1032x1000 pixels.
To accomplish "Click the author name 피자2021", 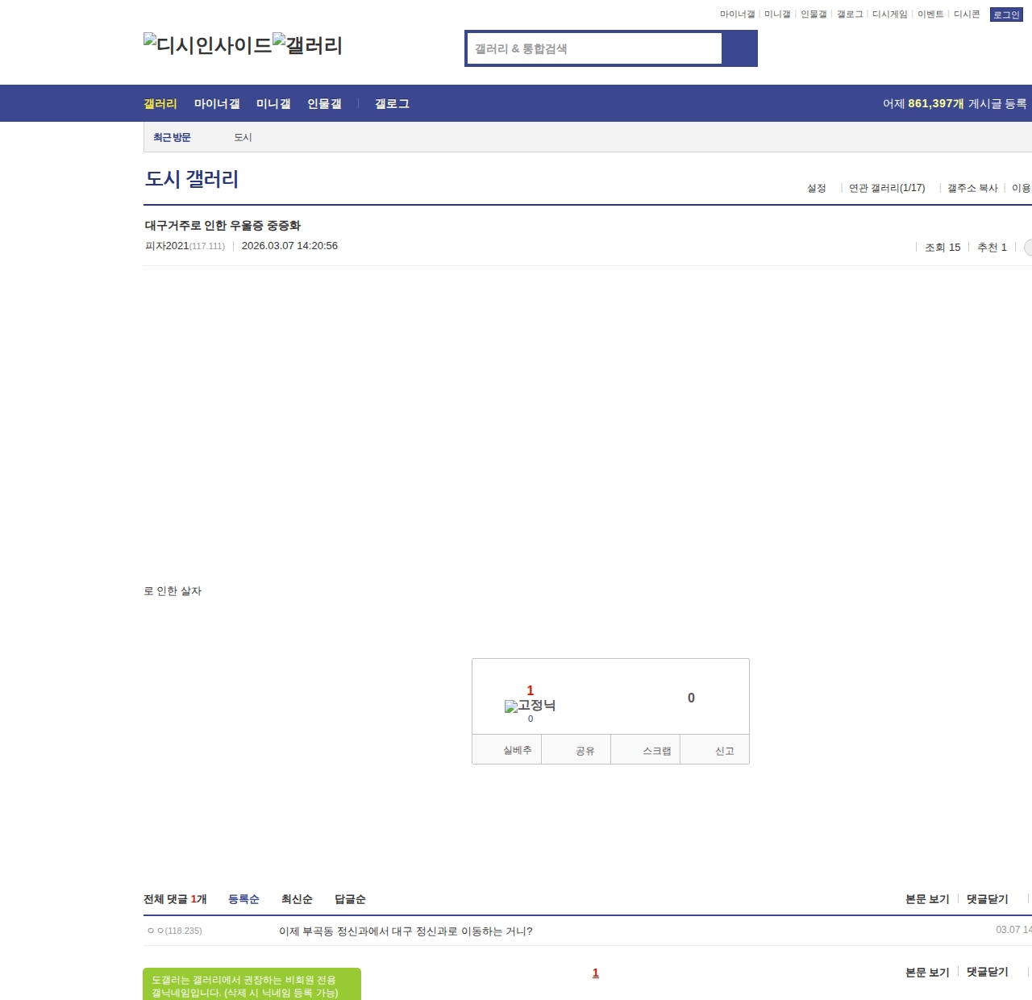I will 167,246.
